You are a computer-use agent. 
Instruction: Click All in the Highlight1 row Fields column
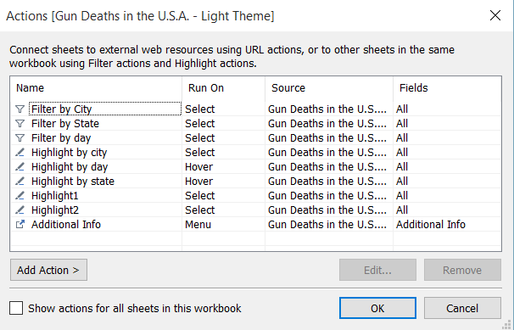(402, 196)
